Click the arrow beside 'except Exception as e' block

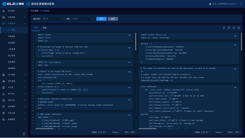click(x=129, y=87)
